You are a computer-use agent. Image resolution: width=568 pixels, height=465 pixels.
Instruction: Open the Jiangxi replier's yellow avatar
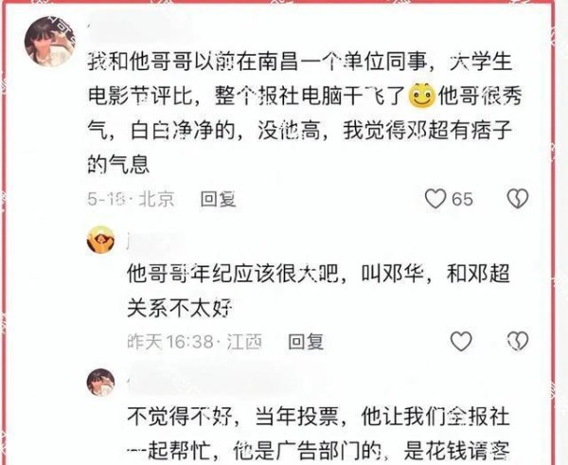click(x=101, y=240)
